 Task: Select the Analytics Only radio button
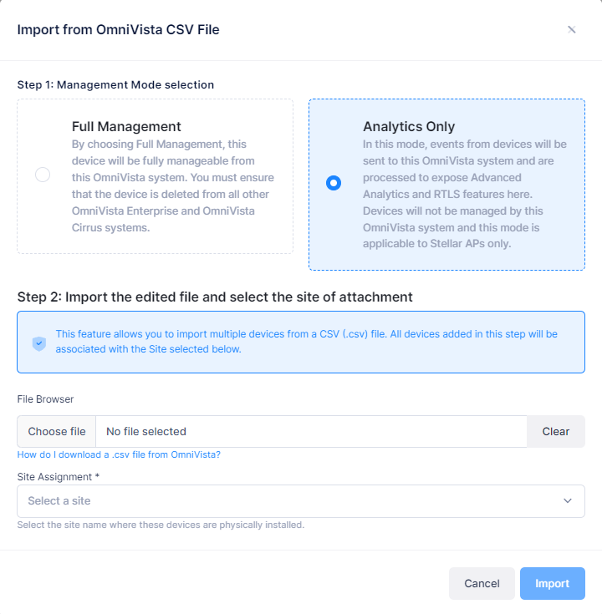pyautogui.click(x=334, y=183)
